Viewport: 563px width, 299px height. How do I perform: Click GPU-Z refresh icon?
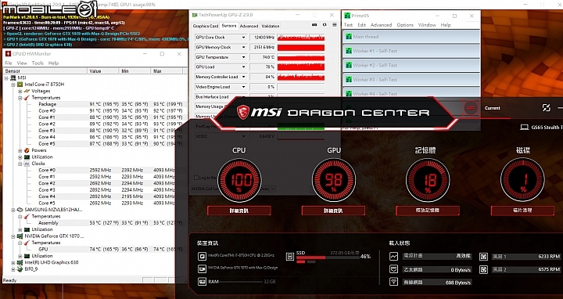[325, 25]
